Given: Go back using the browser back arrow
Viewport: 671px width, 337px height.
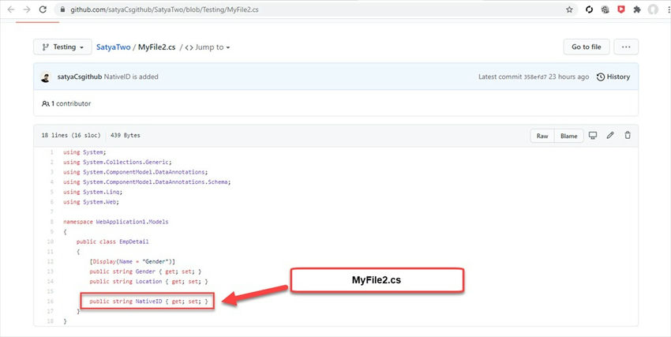Looking at the screenshot, I should 11,9.
